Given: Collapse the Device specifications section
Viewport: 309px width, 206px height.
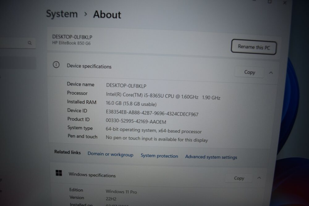Looking at the screenshot, I should click(x=271, y=73).
